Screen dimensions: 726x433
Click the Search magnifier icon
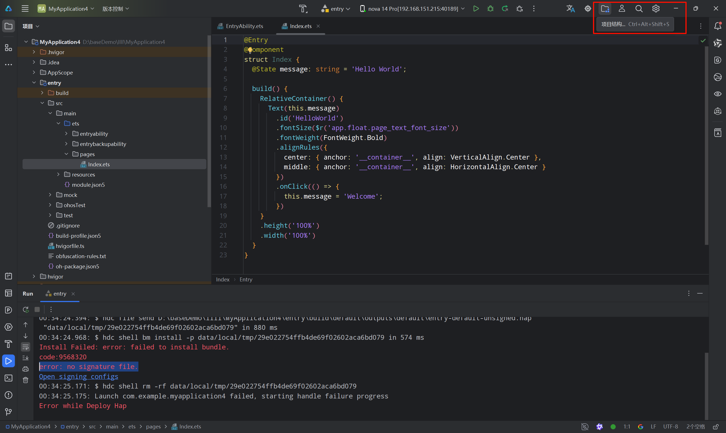(x=639, y=9)
